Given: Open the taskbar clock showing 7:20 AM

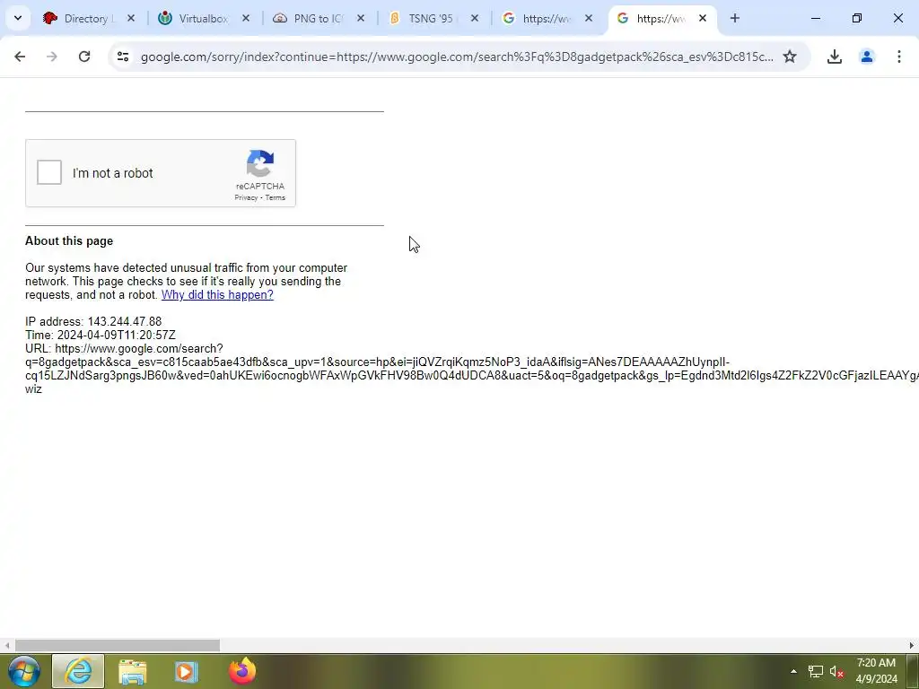Looking at the screenshot, I should click(876, 671).
